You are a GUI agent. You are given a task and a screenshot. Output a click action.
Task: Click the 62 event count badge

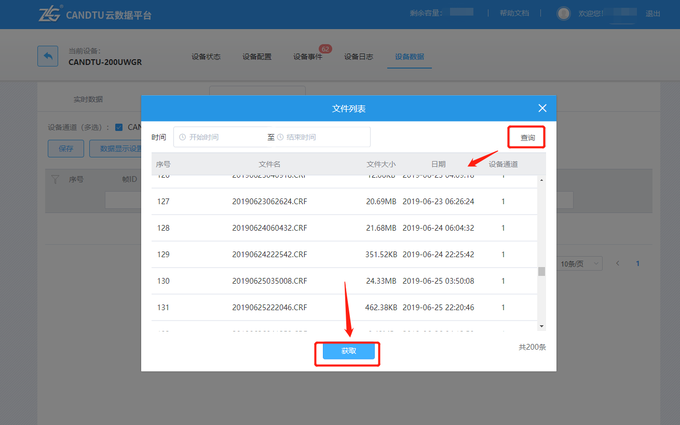[325, 48]
